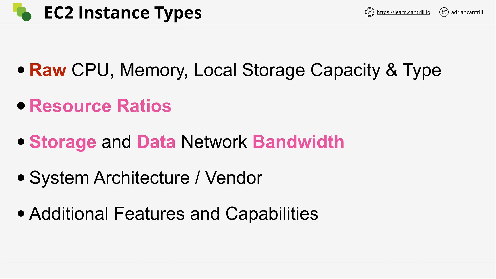Screen dimensions: 496x279
Task: Click the words Local Storage Capacity
Action: [287, 70]
